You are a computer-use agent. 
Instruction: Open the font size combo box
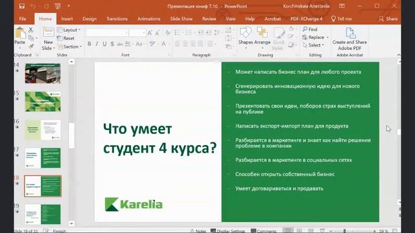coord(137,33)
